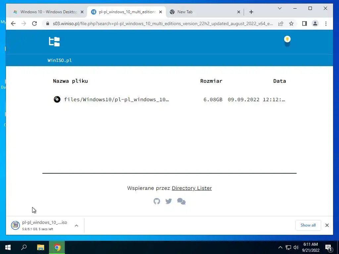Maximize the Chrome window

click(310, 8)
